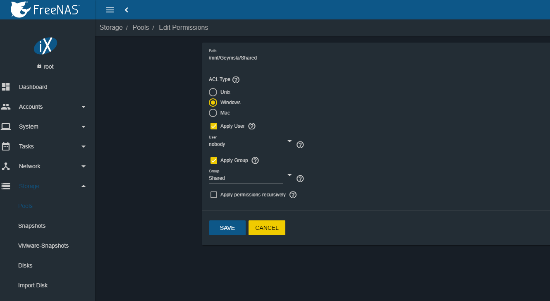
Task: Click help icon beside User dropdown
Action: (x=300, y=145)
